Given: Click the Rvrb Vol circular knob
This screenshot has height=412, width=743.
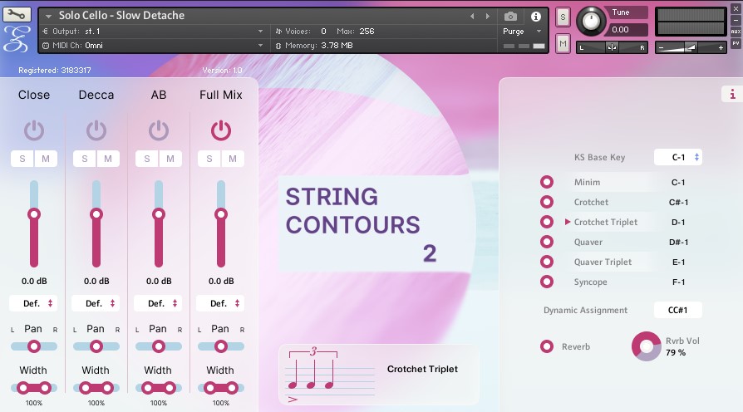Looking at the screenshot, I should (x=646, y=346).
